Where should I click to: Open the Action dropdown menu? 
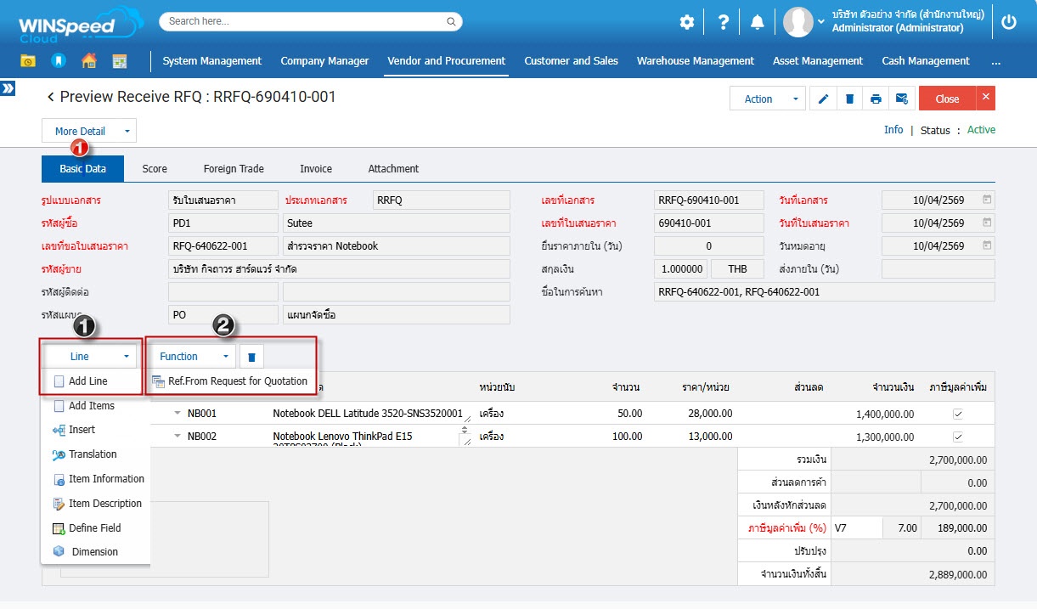coord(767,99)
